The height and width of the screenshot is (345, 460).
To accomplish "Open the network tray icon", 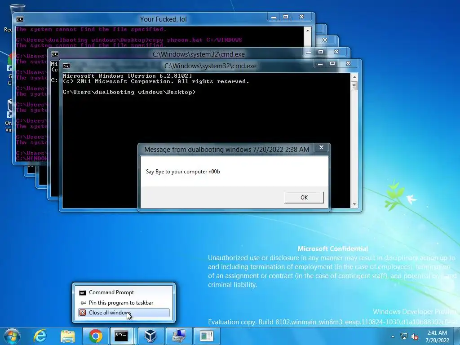I will pyautogui.click(x=404, y=336).
